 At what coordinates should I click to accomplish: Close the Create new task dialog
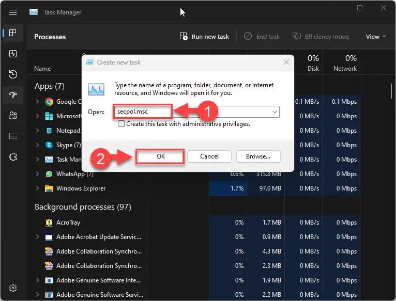286,62
